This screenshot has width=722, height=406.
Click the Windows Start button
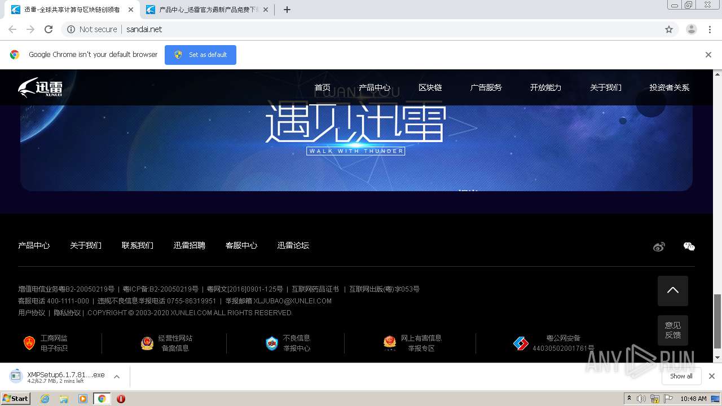(x=16, y=399)
